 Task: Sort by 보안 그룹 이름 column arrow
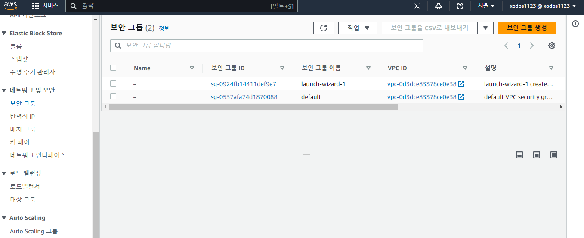pyautogui.click(x=368, y=68)
